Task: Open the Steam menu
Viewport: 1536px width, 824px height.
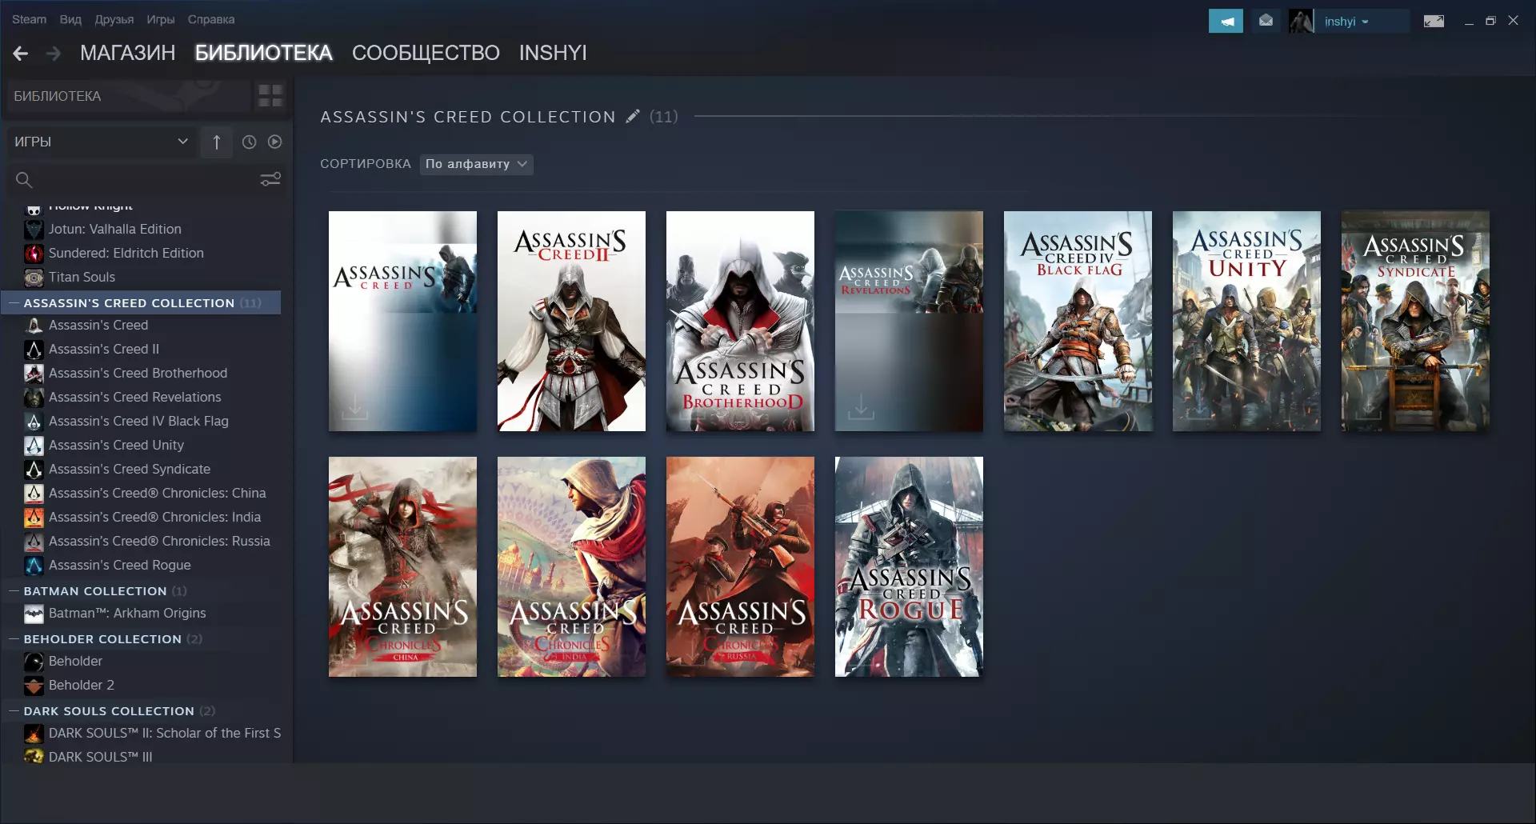Action: click(x=29, y=19)
